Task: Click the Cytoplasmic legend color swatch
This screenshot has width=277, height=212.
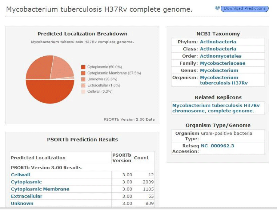Action: [x=83, y=67]
